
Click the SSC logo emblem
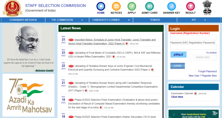(12, 8)
